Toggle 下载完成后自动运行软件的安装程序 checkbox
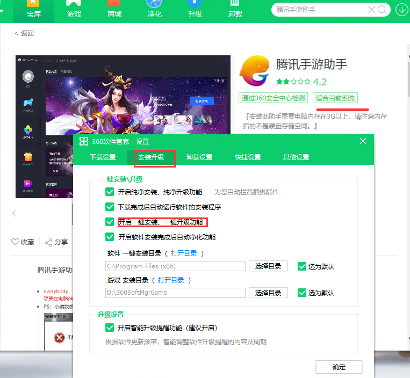Viewport: 410px width, 378px height. point(110,207)
